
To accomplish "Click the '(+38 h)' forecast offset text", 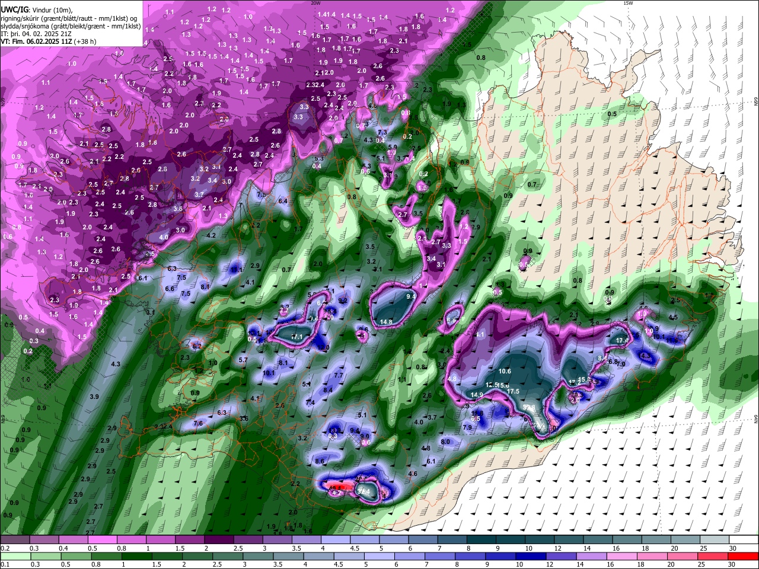I will pyautogui.click(x=85, y=41).
